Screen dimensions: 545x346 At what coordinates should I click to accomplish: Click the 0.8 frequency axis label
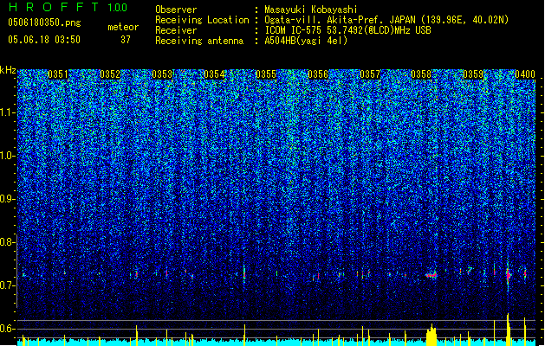coord(7,242)
